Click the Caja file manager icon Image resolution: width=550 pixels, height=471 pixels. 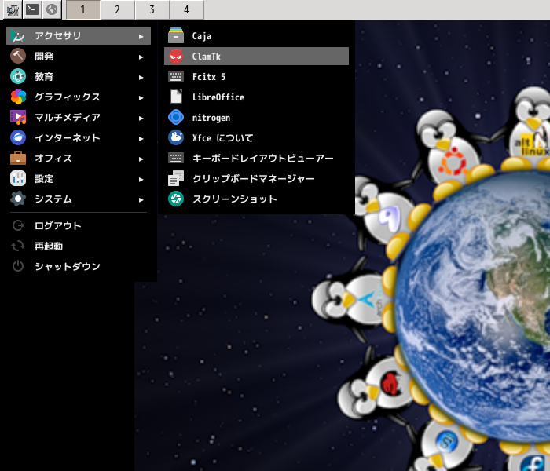[x=176, y=36]
